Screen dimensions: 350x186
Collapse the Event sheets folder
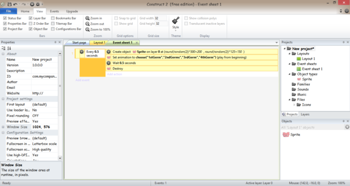[289, 64]
